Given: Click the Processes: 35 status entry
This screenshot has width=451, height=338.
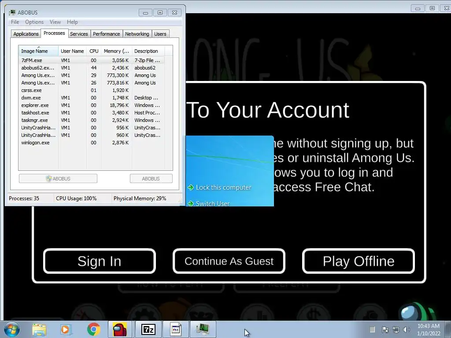Looking at the screenshot, I should [24, 198].
